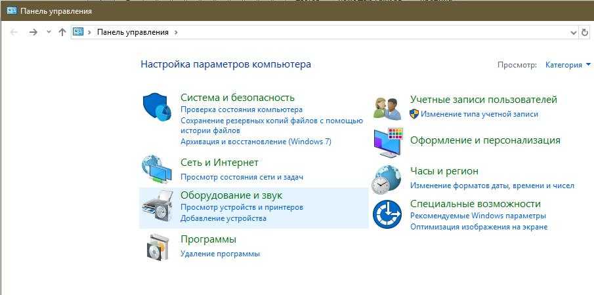Image resolution: width=594 pixels, height=295 pixels.
Task: Open Изменение типа учетной записи link
Action: (479, 114)
